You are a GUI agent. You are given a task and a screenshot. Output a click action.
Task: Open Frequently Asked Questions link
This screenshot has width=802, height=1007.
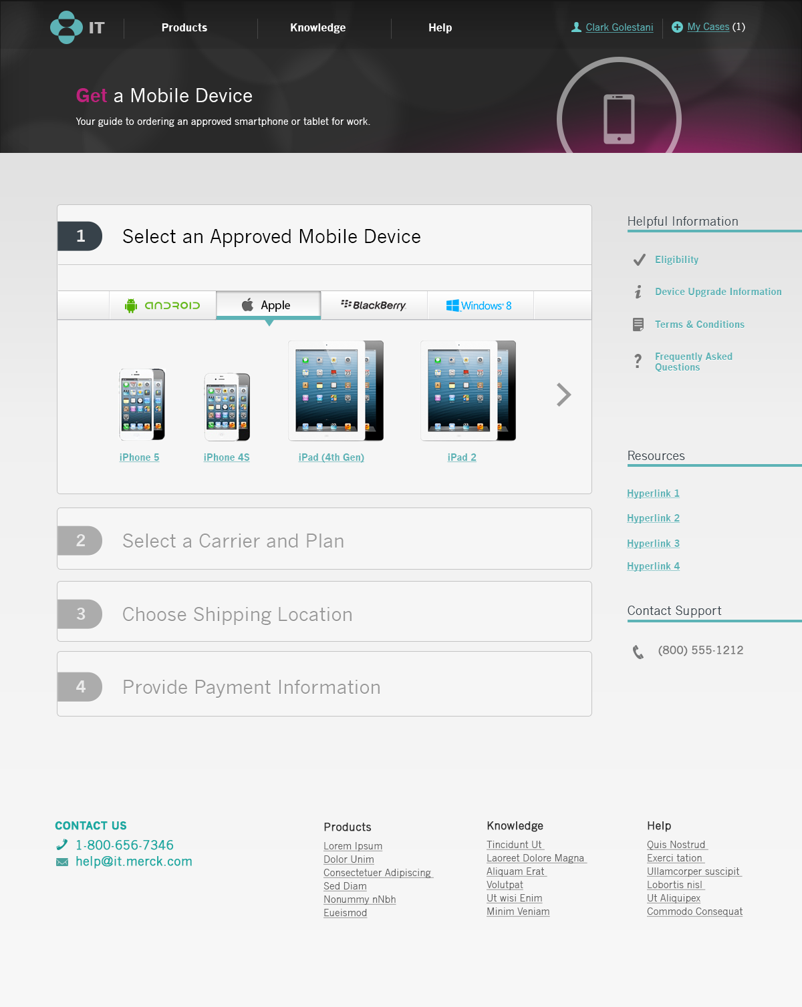click(694, 362)
